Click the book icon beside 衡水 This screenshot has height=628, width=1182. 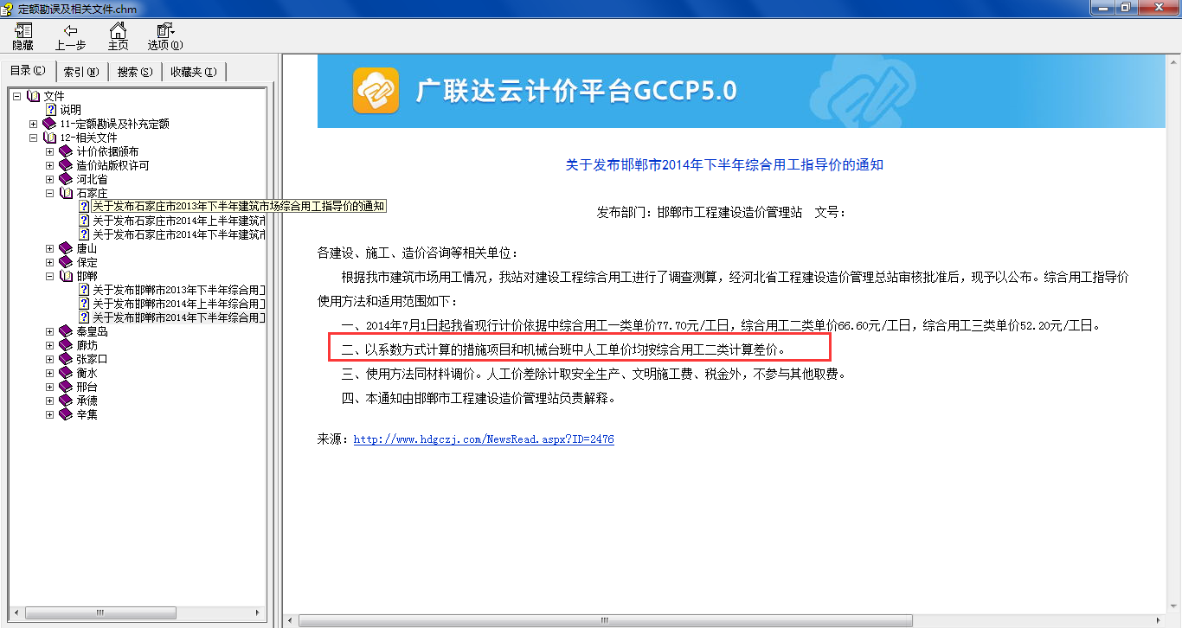66,373
